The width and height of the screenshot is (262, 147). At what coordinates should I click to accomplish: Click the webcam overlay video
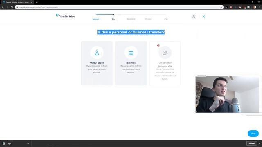(x=228, y=94)
